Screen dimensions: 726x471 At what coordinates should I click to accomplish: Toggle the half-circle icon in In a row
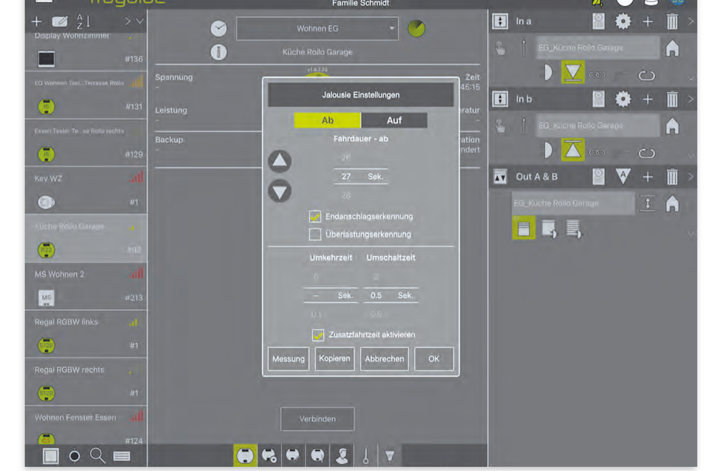tap(547, 73)
